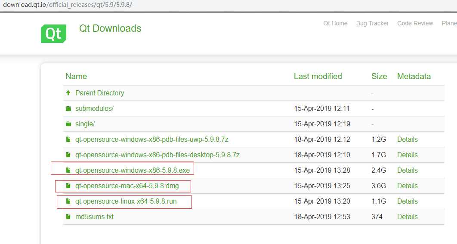Click the single folder icon
The width and height of the screenshot is (457, 244).
[x=68, y=124]
